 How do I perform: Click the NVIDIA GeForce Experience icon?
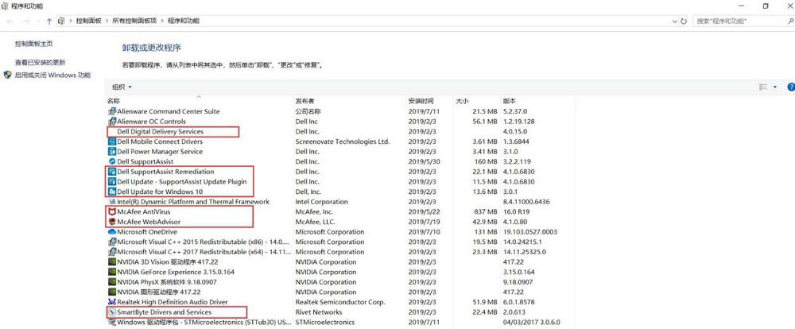click(x=112, y=273)
